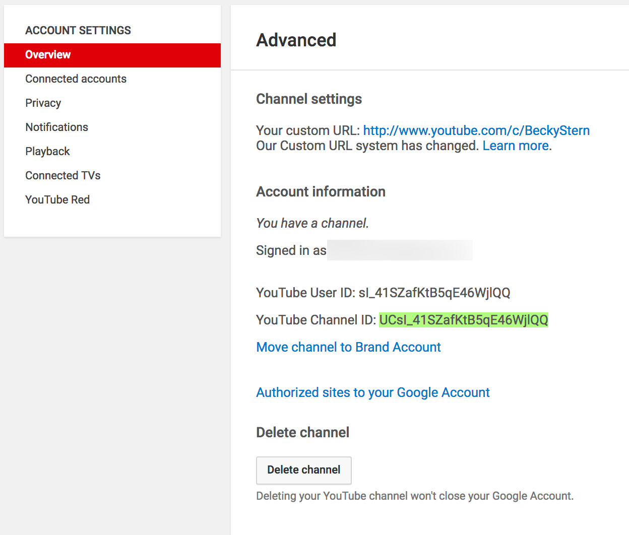The width and height of the screenshot is (629, 535).
Task: Open Playback settings
Action: pyautogui.click(x=47, y=151)
